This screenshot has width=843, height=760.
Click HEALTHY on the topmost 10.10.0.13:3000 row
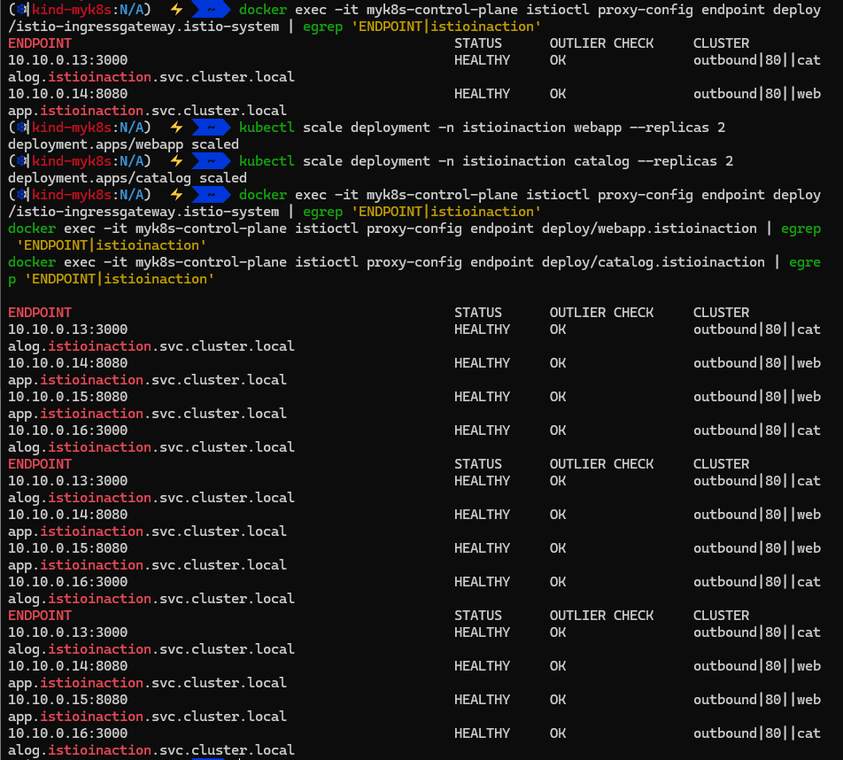(x=483, y=60)
